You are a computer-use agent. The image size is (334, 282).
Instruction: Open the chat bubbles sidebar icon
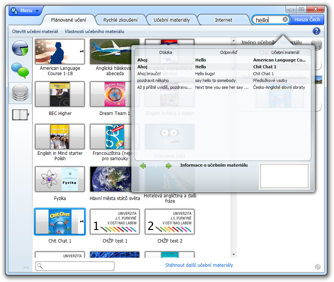[x=20, y=70]
